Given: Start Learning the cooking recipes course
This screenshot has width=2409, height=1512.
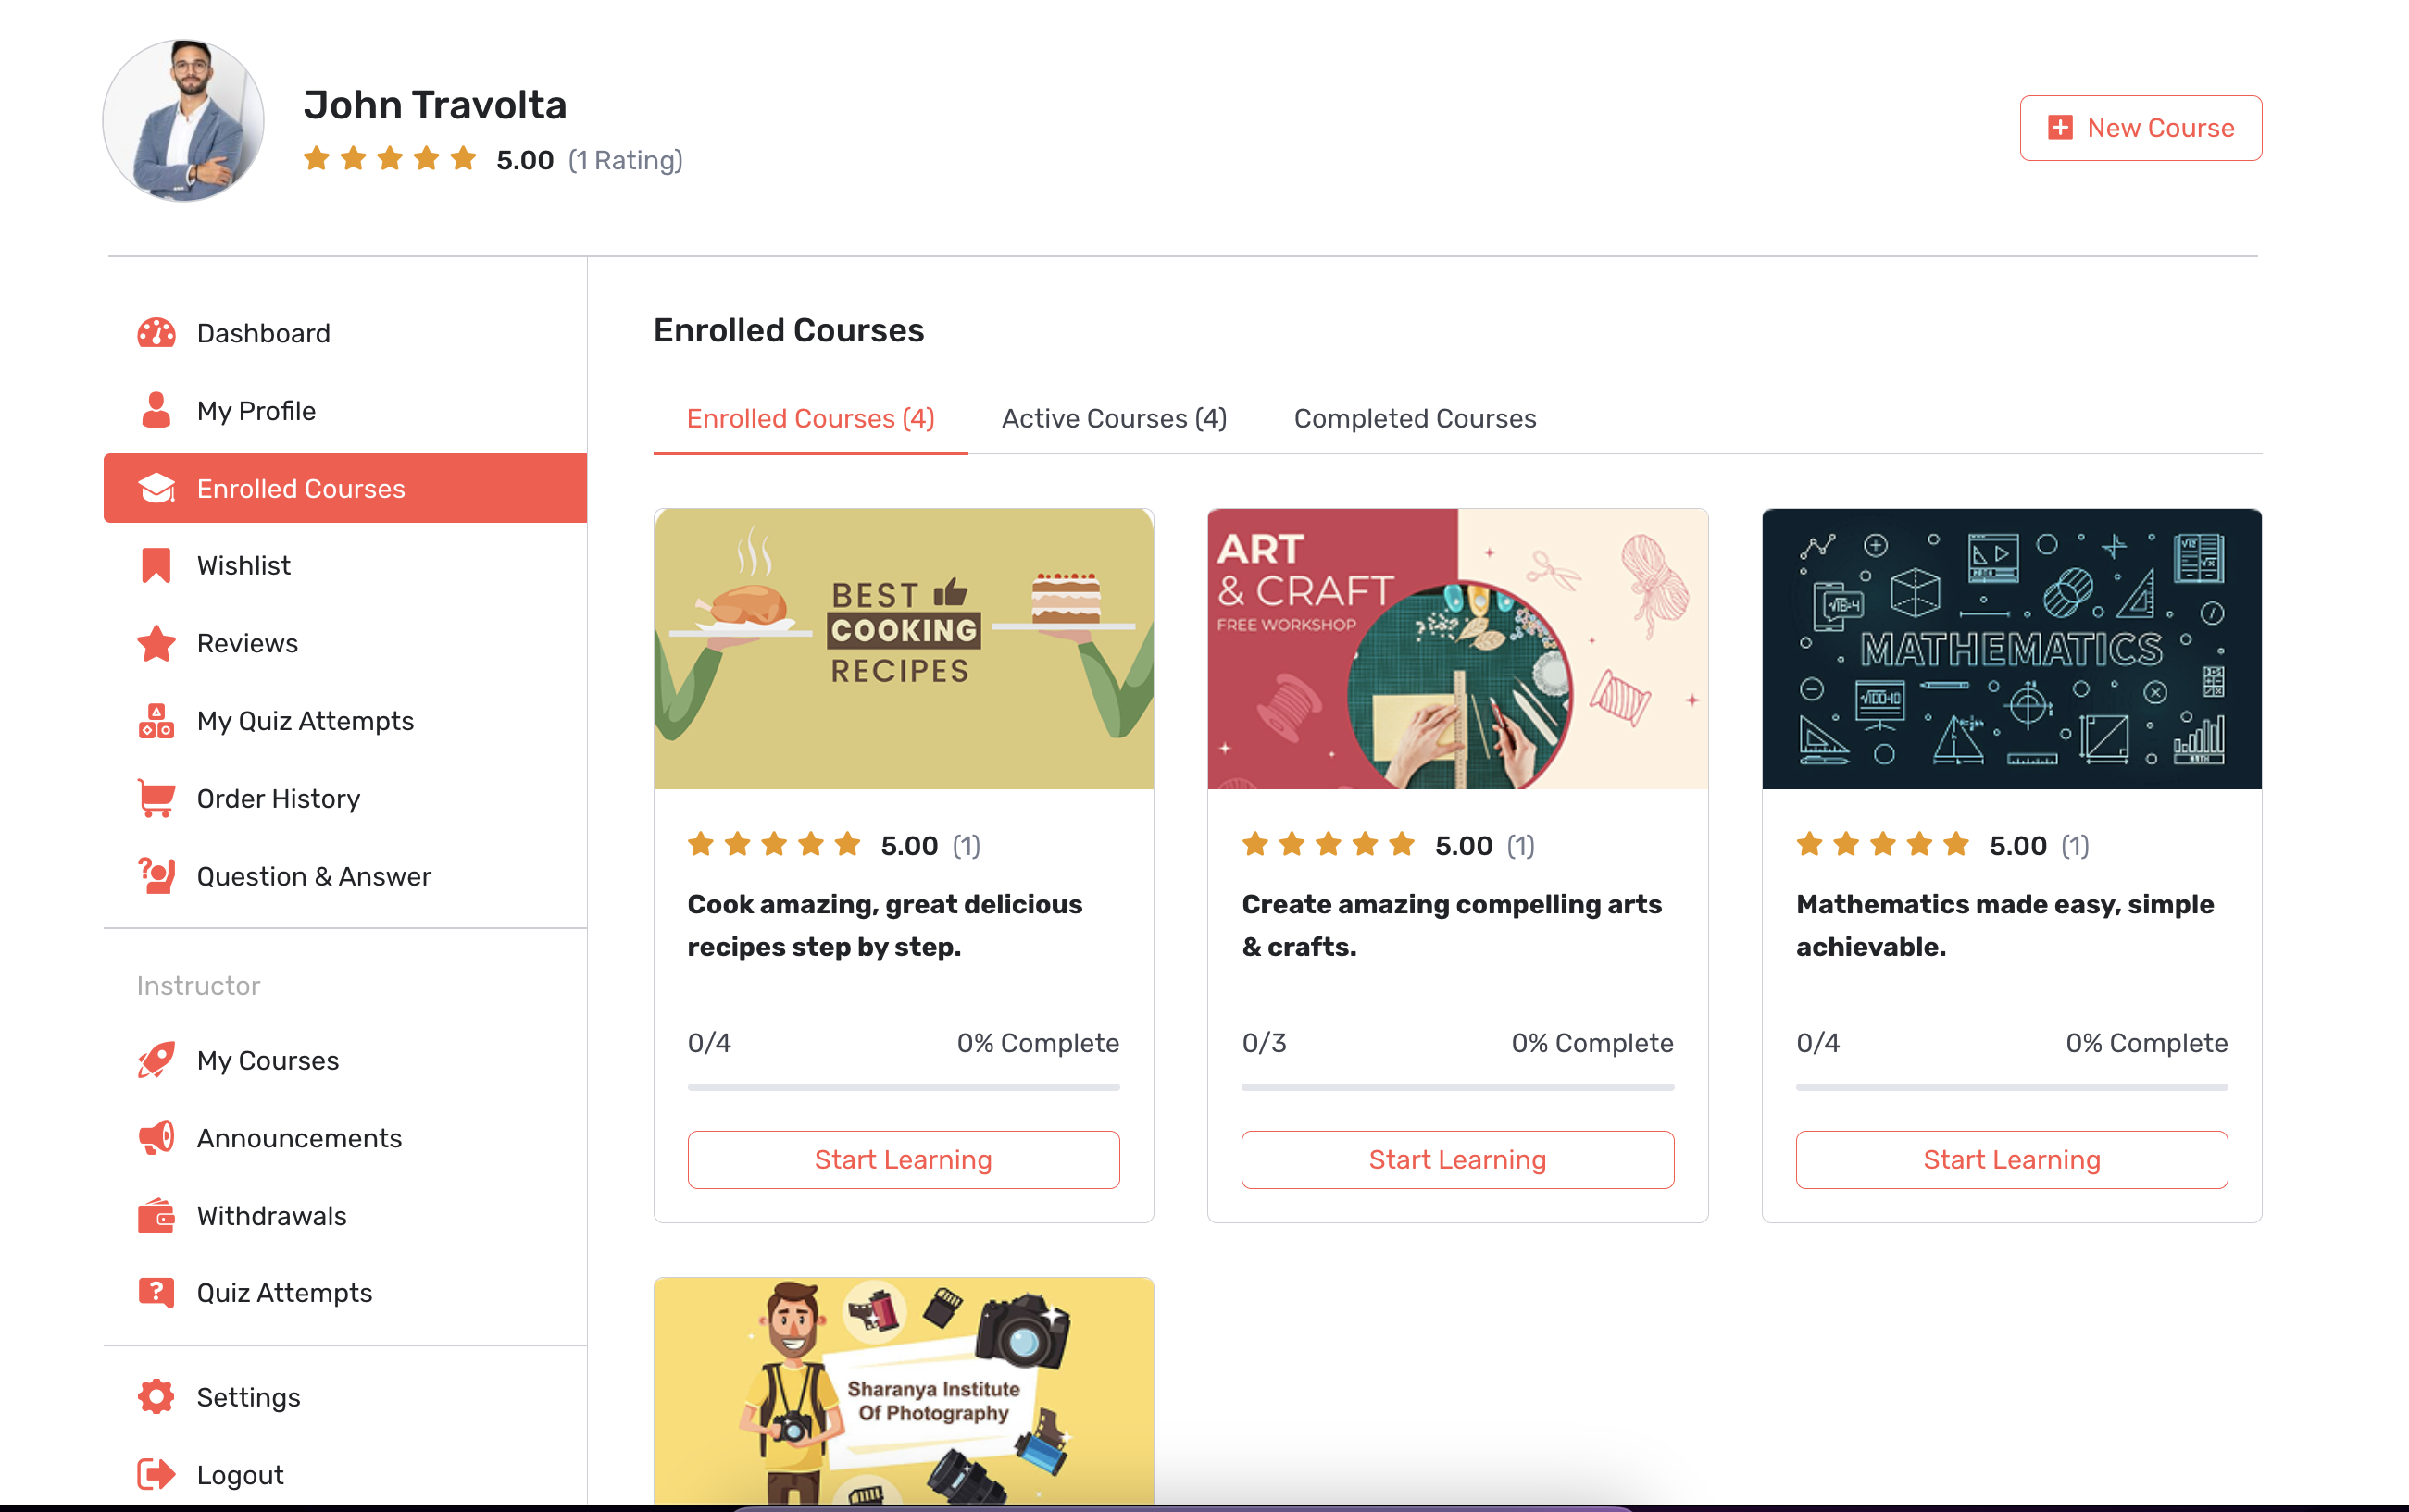Looking at the screenshot, I should tap(903, 1160).
